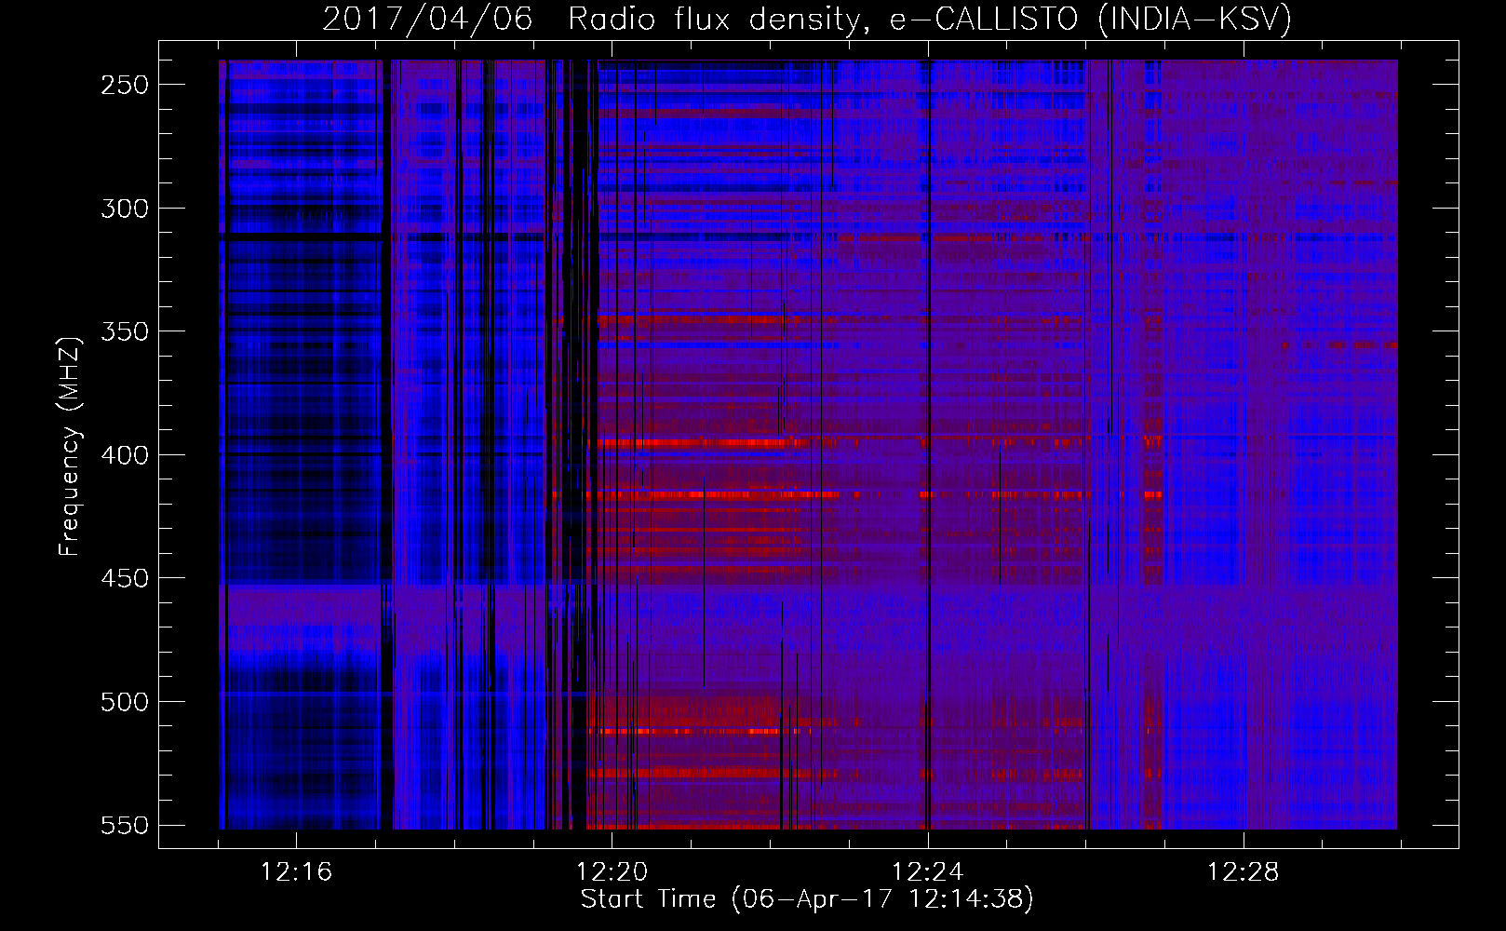Click the "Frequency (MHZ)" axis label
Screen dimensions: 1506x931
[70, 446]
